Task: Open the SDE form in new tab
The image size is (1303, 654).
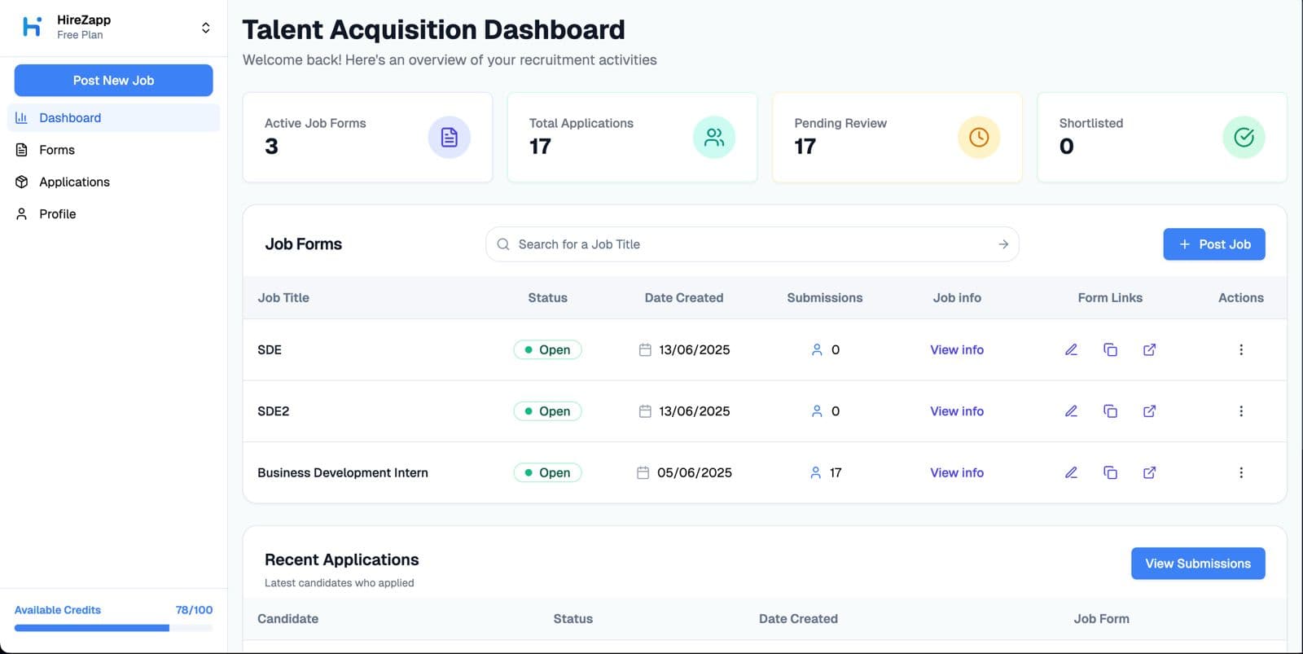Action: [1149, 349]
